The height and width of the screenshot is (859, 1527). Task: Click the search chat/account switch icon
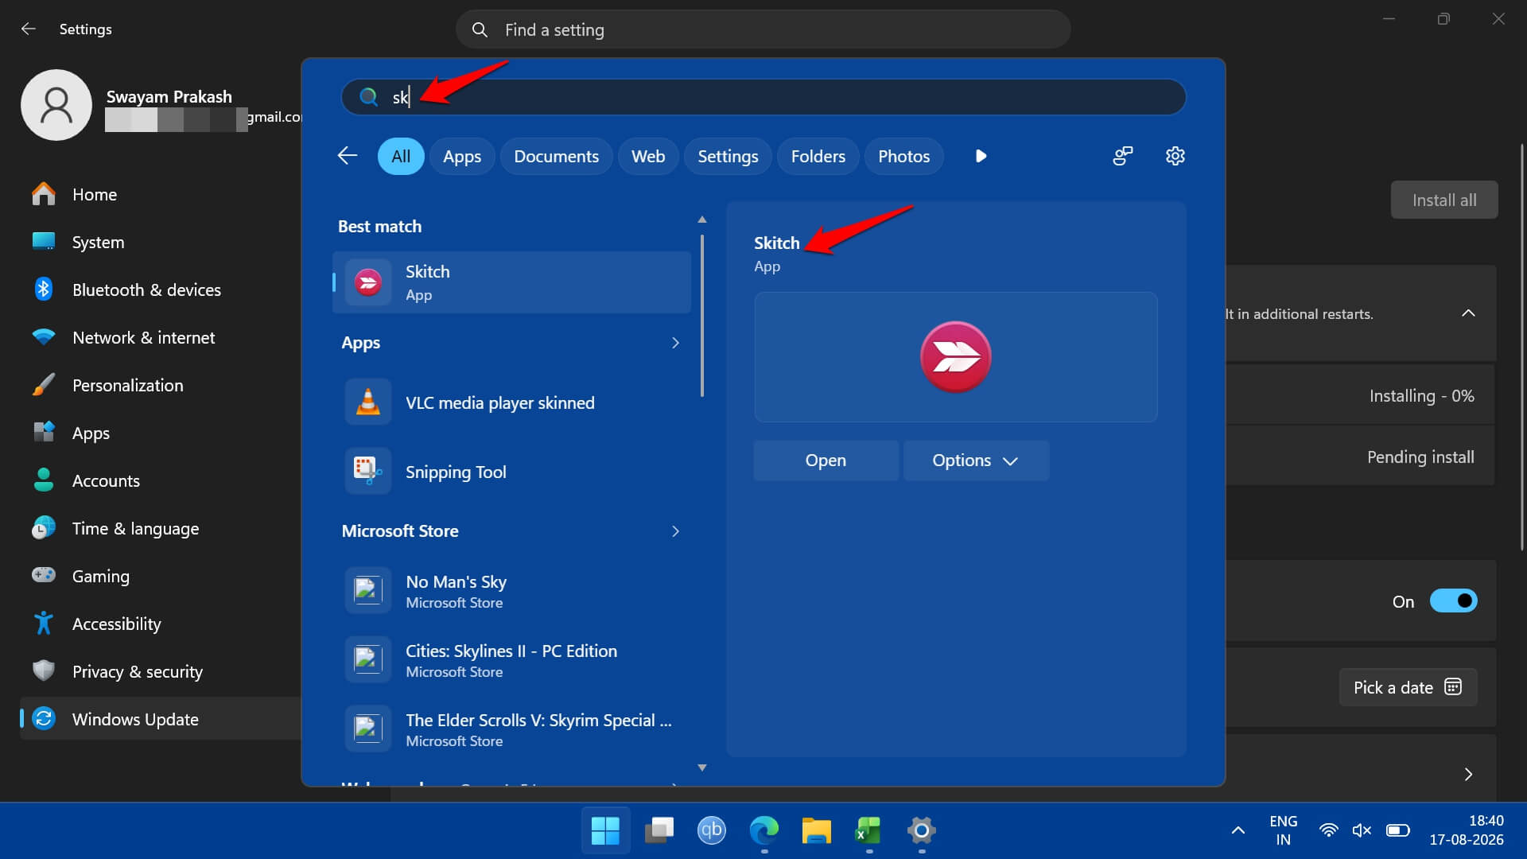pyautogui.click(x=1122, y=156)
